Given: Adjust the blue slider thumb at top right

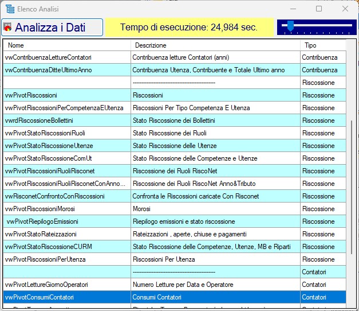Looking at the screenshot, I should coord(291,26).
